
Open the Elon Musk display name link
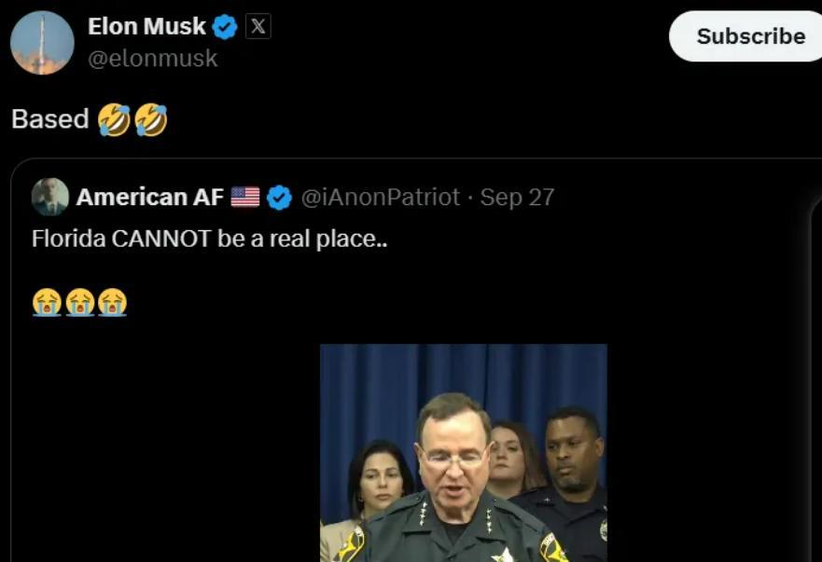pos(146,27)
